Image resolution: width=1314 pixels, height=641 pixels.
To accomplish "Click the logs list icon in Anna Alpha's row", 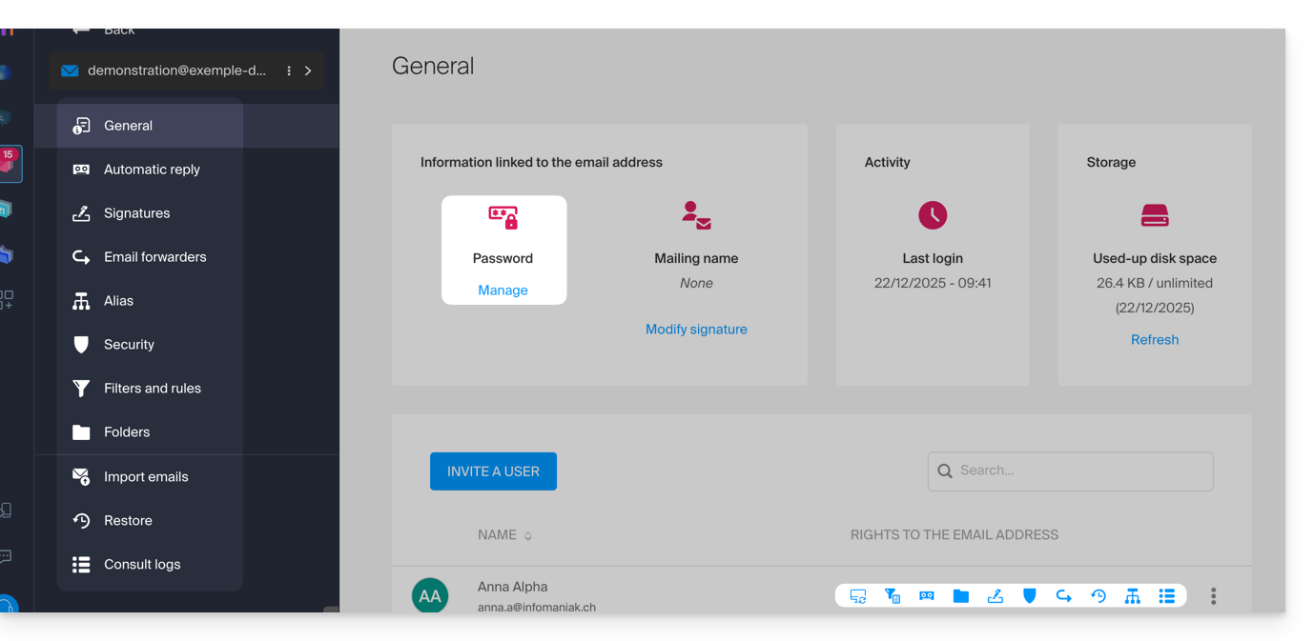I will pyautogui.click(x=1166, y=596).
